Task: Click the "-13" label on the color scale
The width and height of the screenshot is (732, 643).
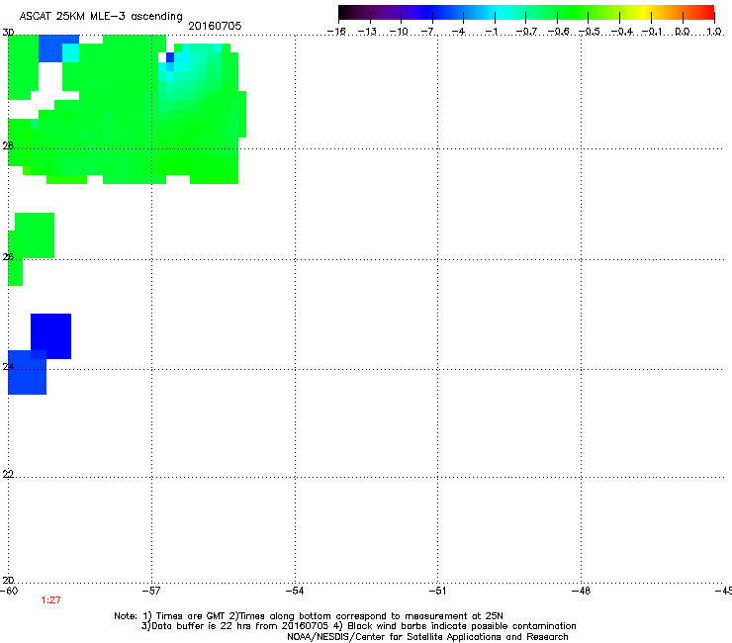Action: [367, 32]
